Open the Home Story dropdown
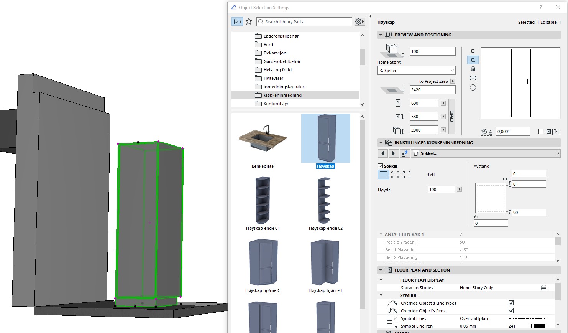Screen dimensions: 568x333 point(416,71)
